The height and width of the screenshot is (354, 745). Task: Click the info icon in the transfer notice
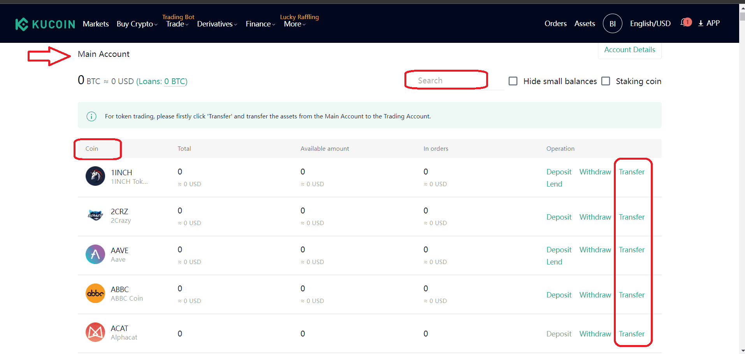click(91, 116)
